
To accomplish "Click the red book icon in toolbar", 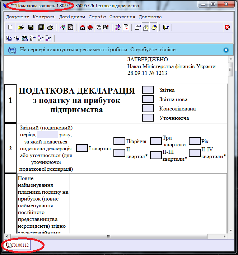I will point(90,27).
